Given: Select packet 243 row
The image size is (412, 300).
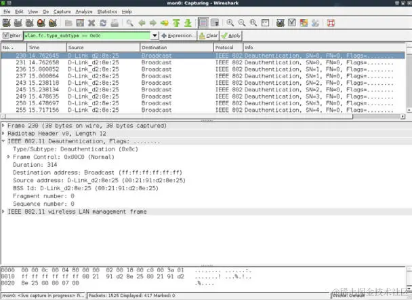Looking at the screenshot, I should point(203,83).
